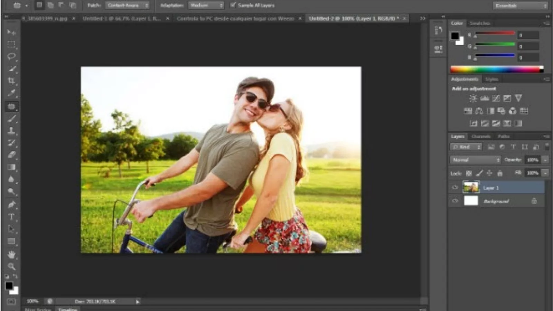Select the Crop tool
Viewport: 553px width, 311px height.
click(x=11, y=81)
